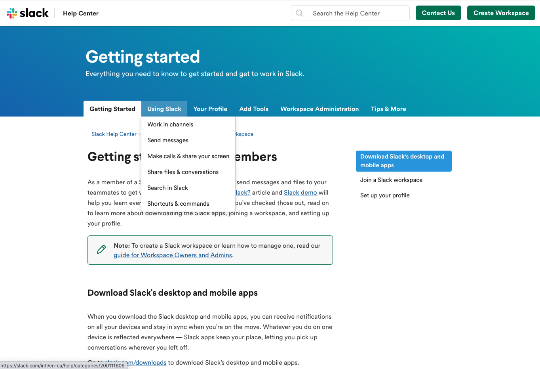Click the Slack logo
Image resolution: width=540 pixels, height=369 pixels.
point(28,13)
